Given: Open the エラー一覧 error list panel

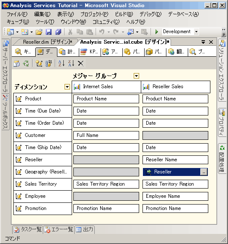Looking at the screenshot, I should click(x=59, y=230).
